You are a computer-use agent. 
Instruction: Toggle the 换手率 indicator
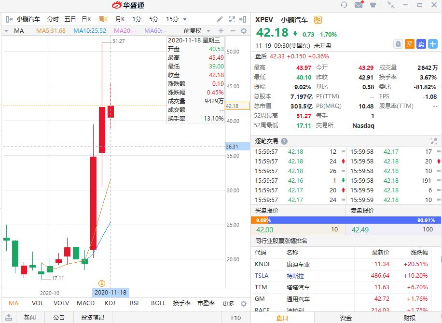(182, 303)
